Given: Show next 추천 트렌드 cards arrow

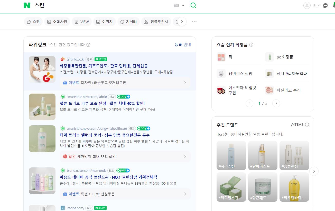Looking at the screenshot, I should (314, 171).
